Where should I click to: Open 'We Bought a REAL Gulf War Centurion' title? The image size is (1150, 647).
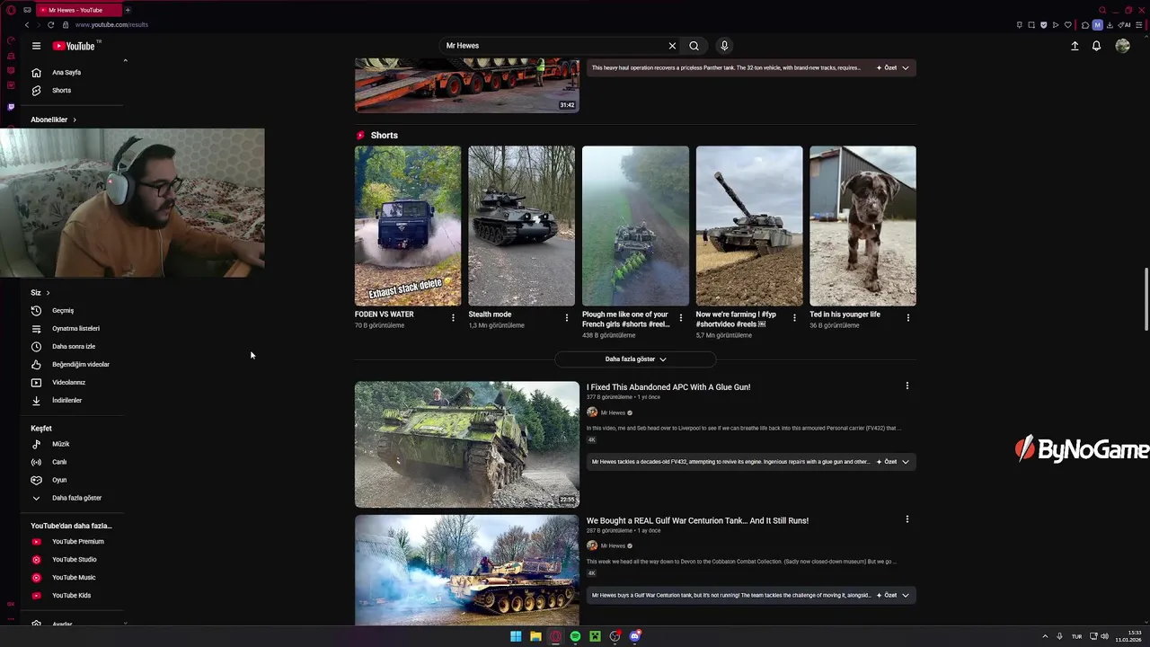[697, 520]
